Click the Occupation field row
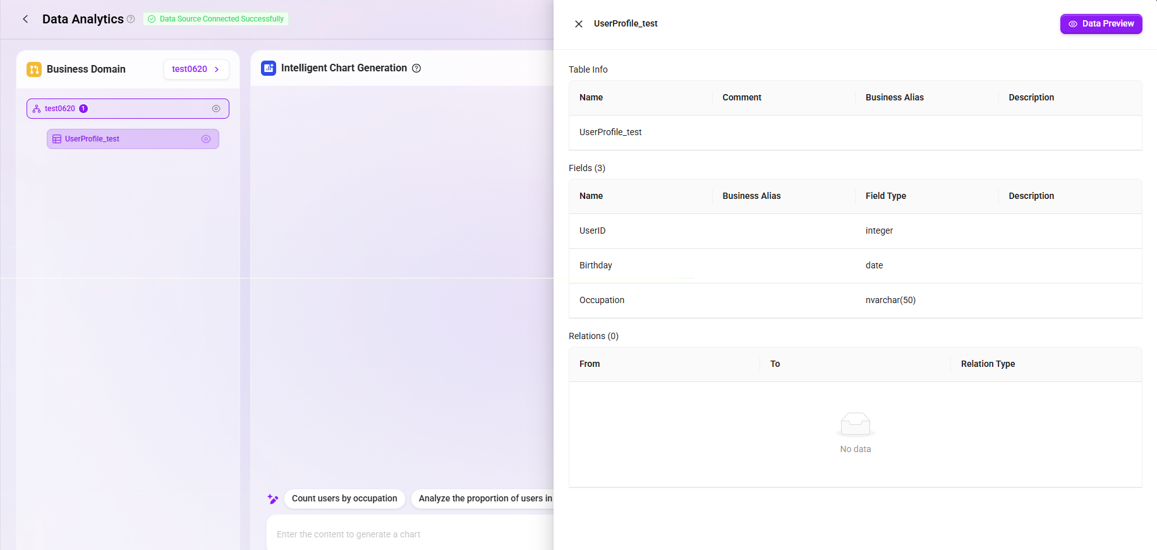1157x550 pixels. coord(855,301)
